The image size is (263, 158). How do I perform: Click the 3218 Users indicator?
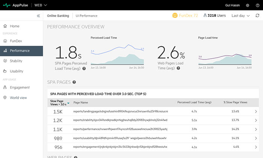tap(215, 16)
